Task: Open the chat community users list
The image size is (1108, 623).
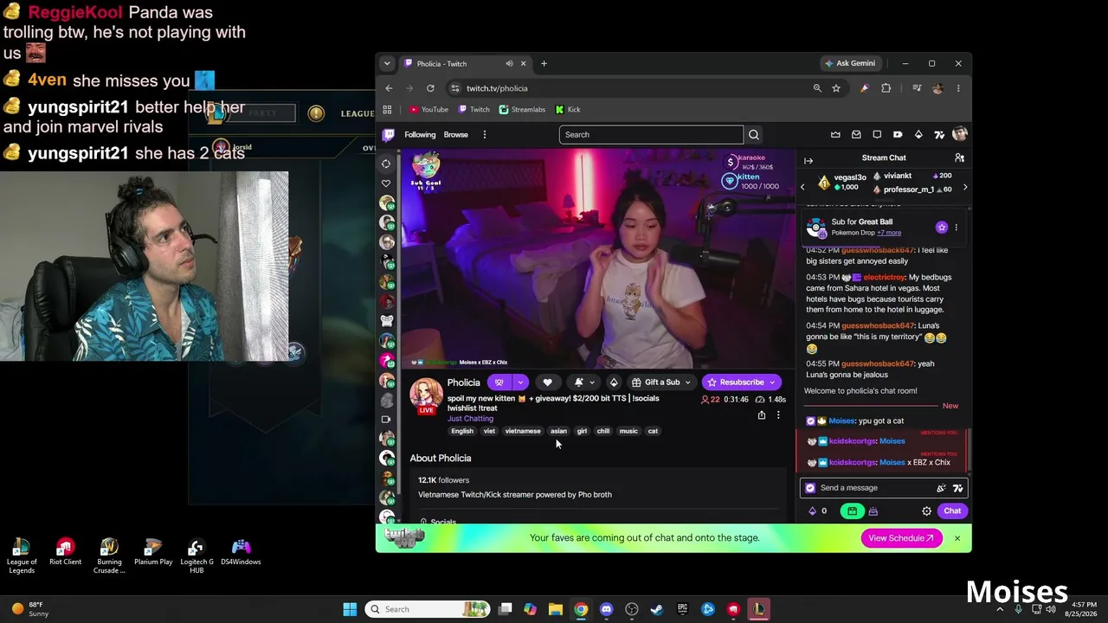Action: (x=959, y=157)
